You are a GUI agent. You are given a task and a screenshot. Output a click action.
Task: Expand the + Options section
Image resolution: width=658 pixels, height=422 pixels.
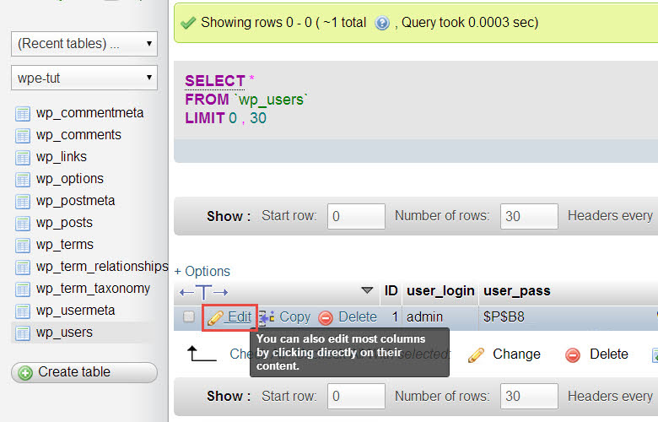pos(202,271)
